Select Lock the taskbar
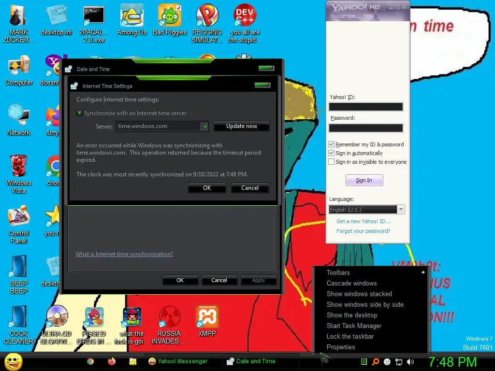Image resolution: width=495 pixels, height=371 pixels. [x=371, y=336]
